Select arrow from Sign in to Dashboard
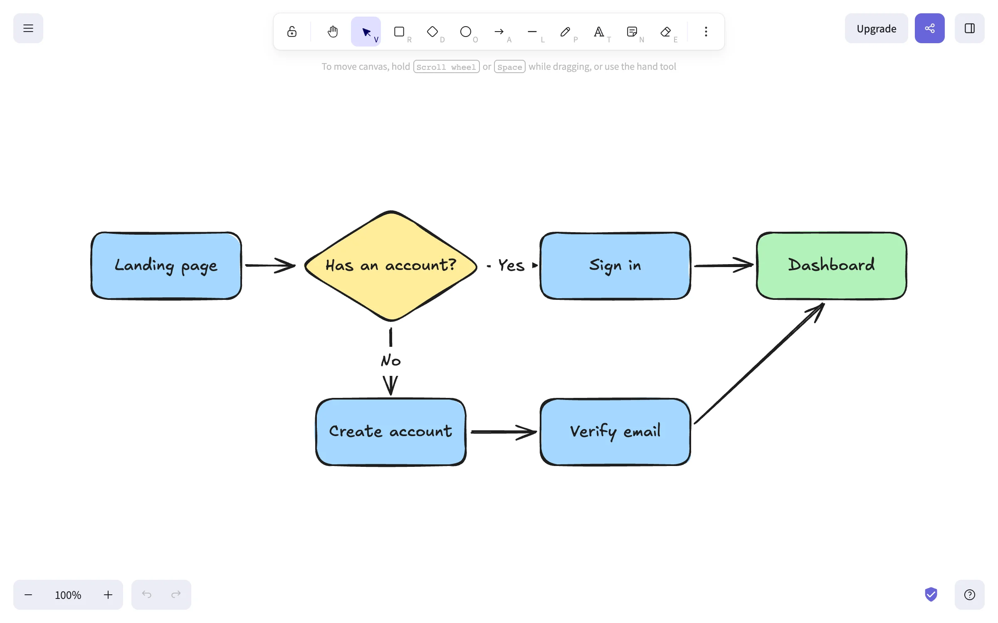Screen dimensions: 998x623 coord(724,265)
